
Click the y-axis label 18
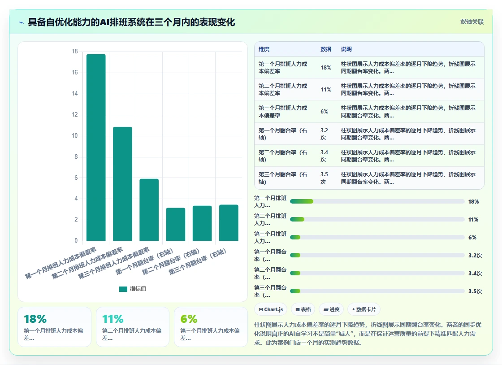(74, 52)
